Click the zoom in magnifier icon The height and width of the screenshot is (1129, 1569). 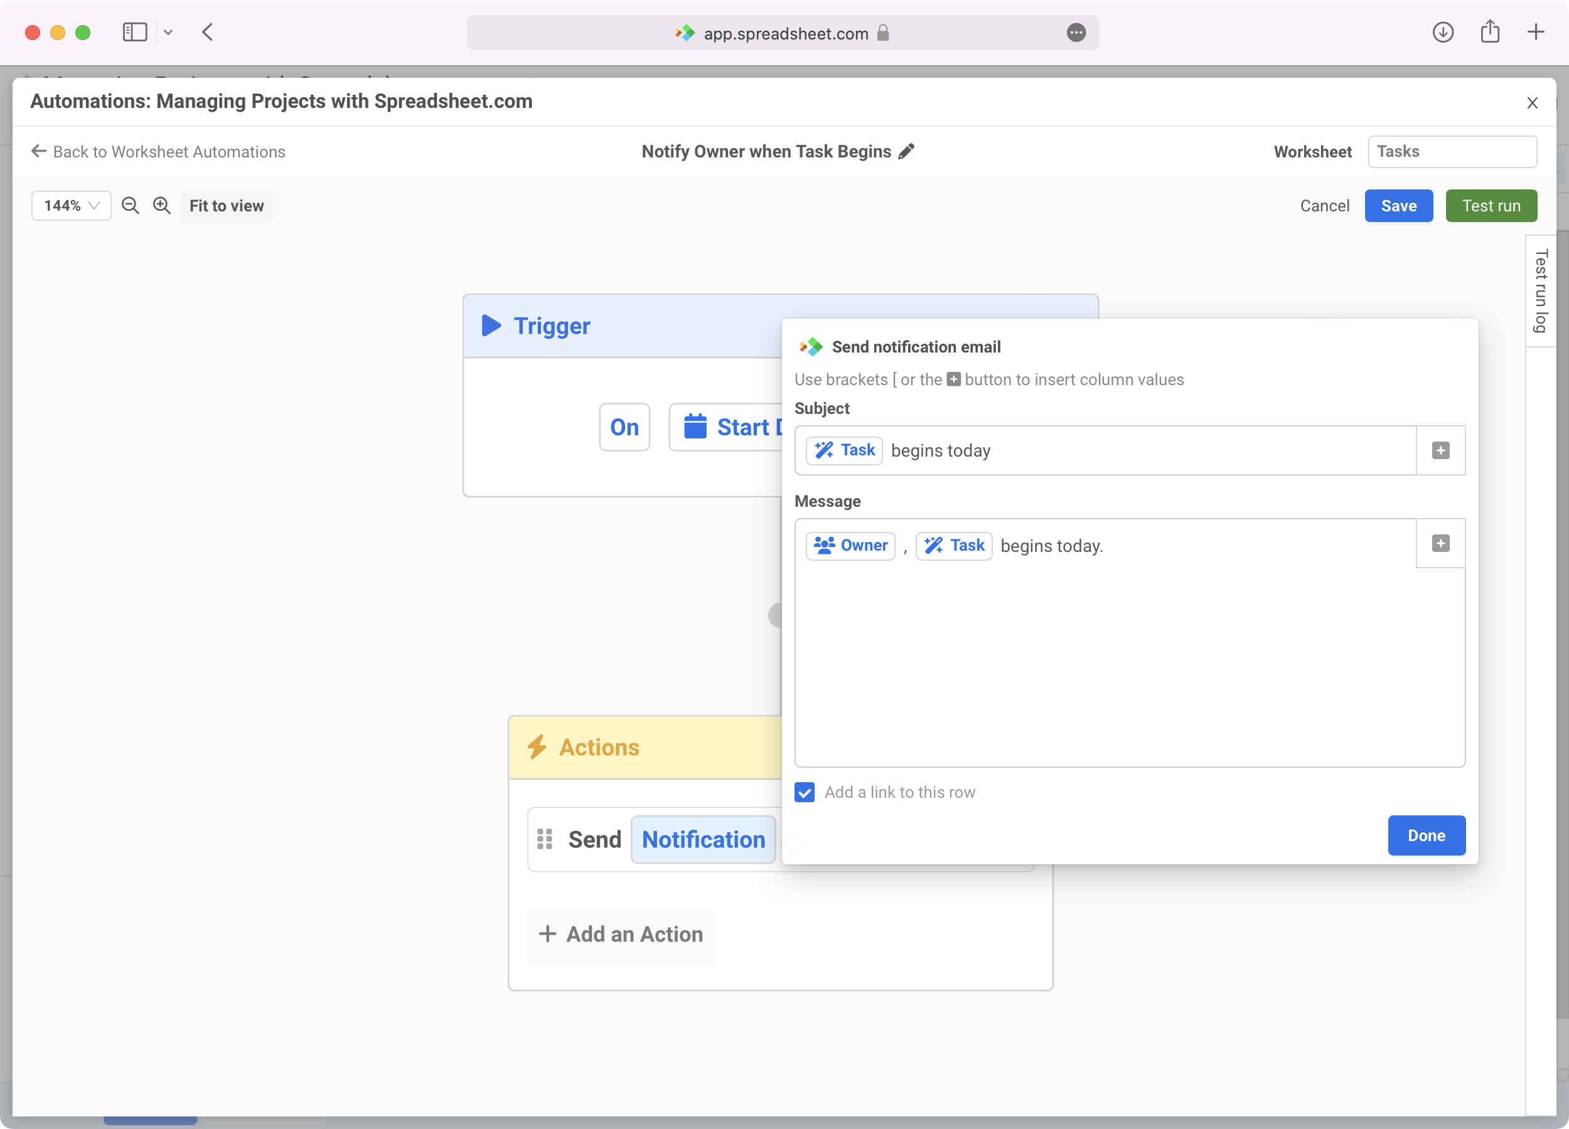point(162,205)
